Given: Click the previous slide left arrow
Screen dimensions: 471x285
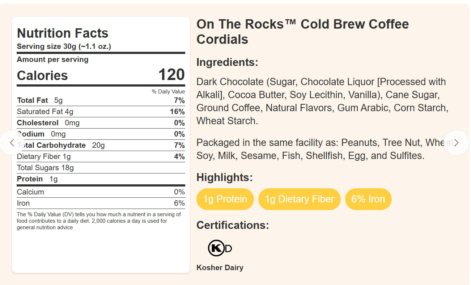Looking at the screenshot, I should point(12,143).
